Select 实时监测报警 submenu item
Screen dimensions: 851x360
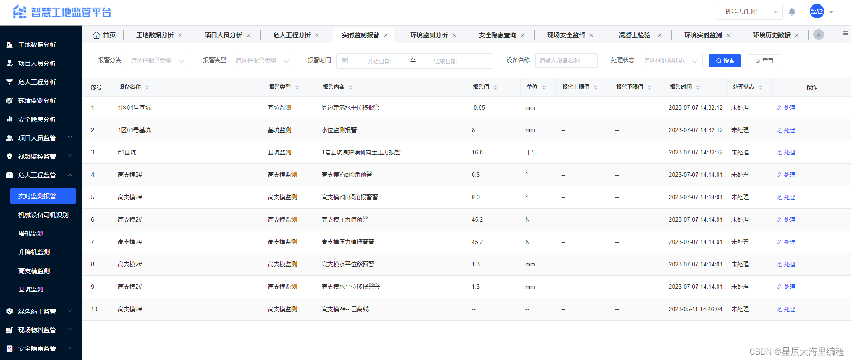pos(43,196)
